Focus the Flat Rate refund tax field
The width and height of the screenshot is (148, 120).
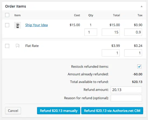coord(133,53)
